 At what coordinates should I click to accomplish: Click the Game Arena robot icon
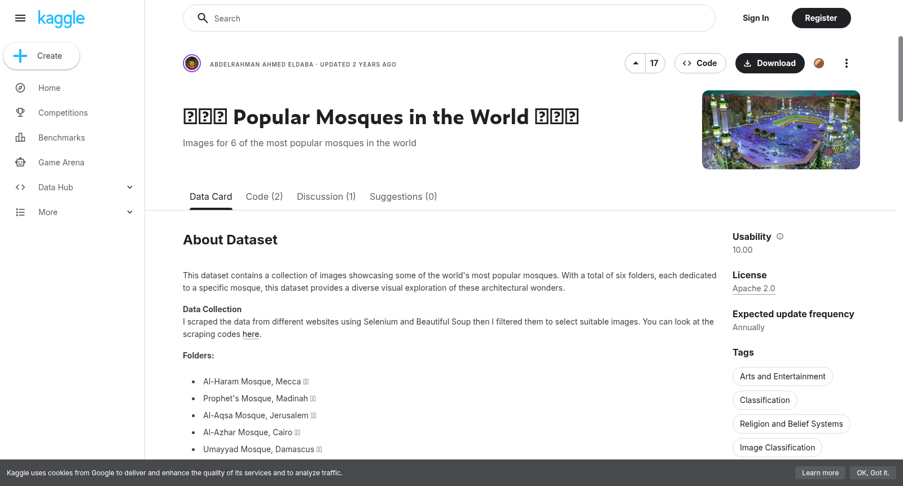tap(20, 163)
